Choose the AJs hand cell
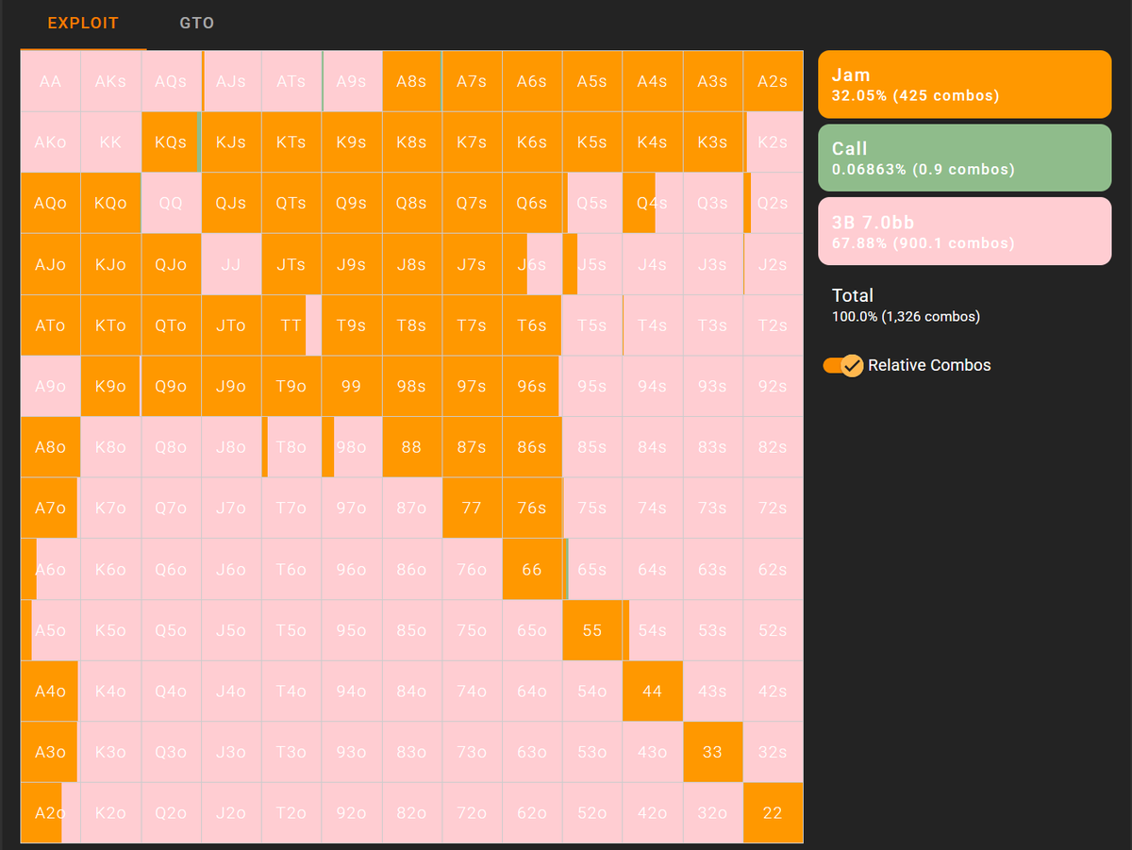1132x850 pixels. (x=231, y=81)
